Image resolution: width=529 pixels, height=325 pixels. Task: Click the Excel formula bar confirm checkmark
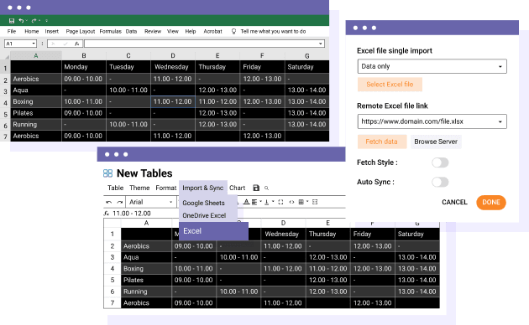(65, 44)
